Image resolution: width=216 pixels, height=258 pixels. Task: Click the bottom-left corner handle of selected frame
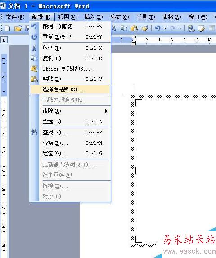[138, 240]
